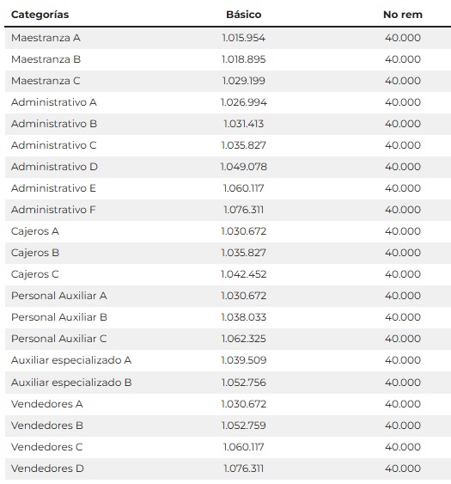Click the Maestranza B básico value 1.018.895

pos(244,59)
